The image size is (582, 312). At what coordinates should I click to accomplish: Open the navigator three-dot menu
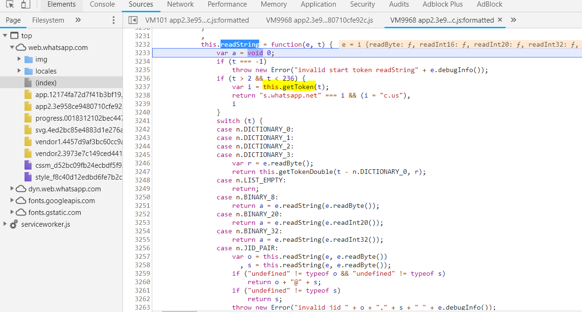pyautogui.click(x=113, y=20)
